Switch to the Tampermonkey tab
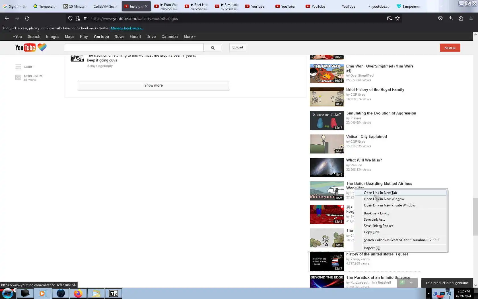Image resolution: width=478 pixels, height=299 pixels. (x=408, y=6)
